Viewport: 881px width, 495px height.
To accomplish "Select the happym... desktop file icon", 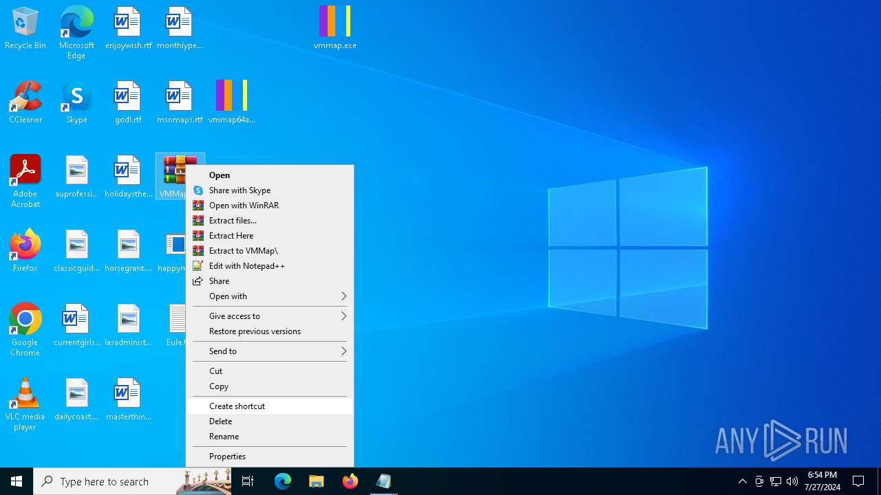I will (171, 250).
